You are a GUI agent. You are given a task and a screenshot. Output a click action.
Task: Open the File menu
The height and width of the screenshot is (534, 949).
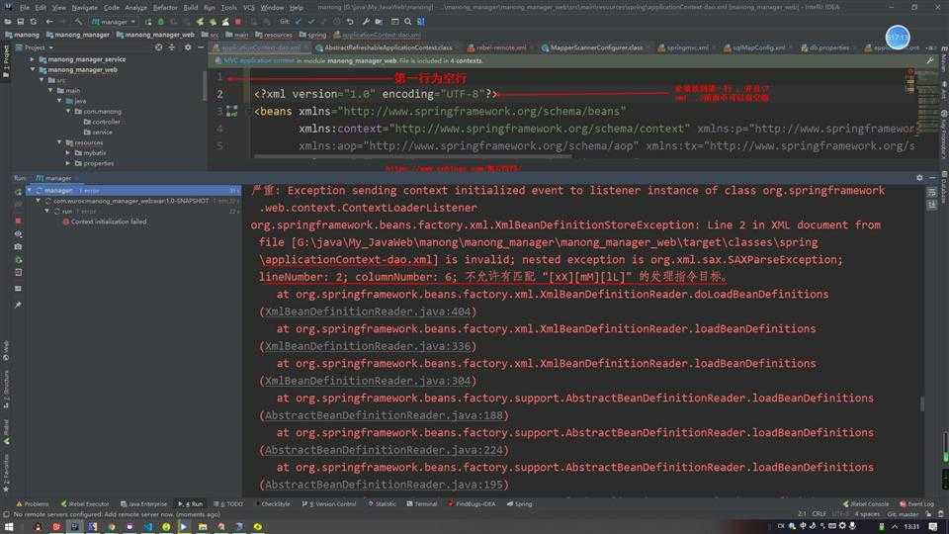(24, 7)
